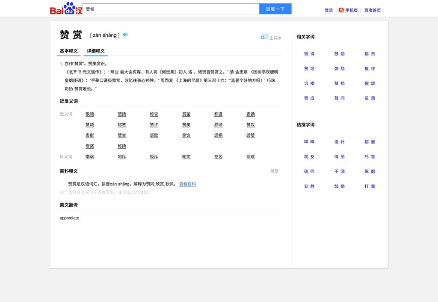Switch to the 详细释义 tab
Viewport: 438px width, 302px height.
tap(95, 51)
